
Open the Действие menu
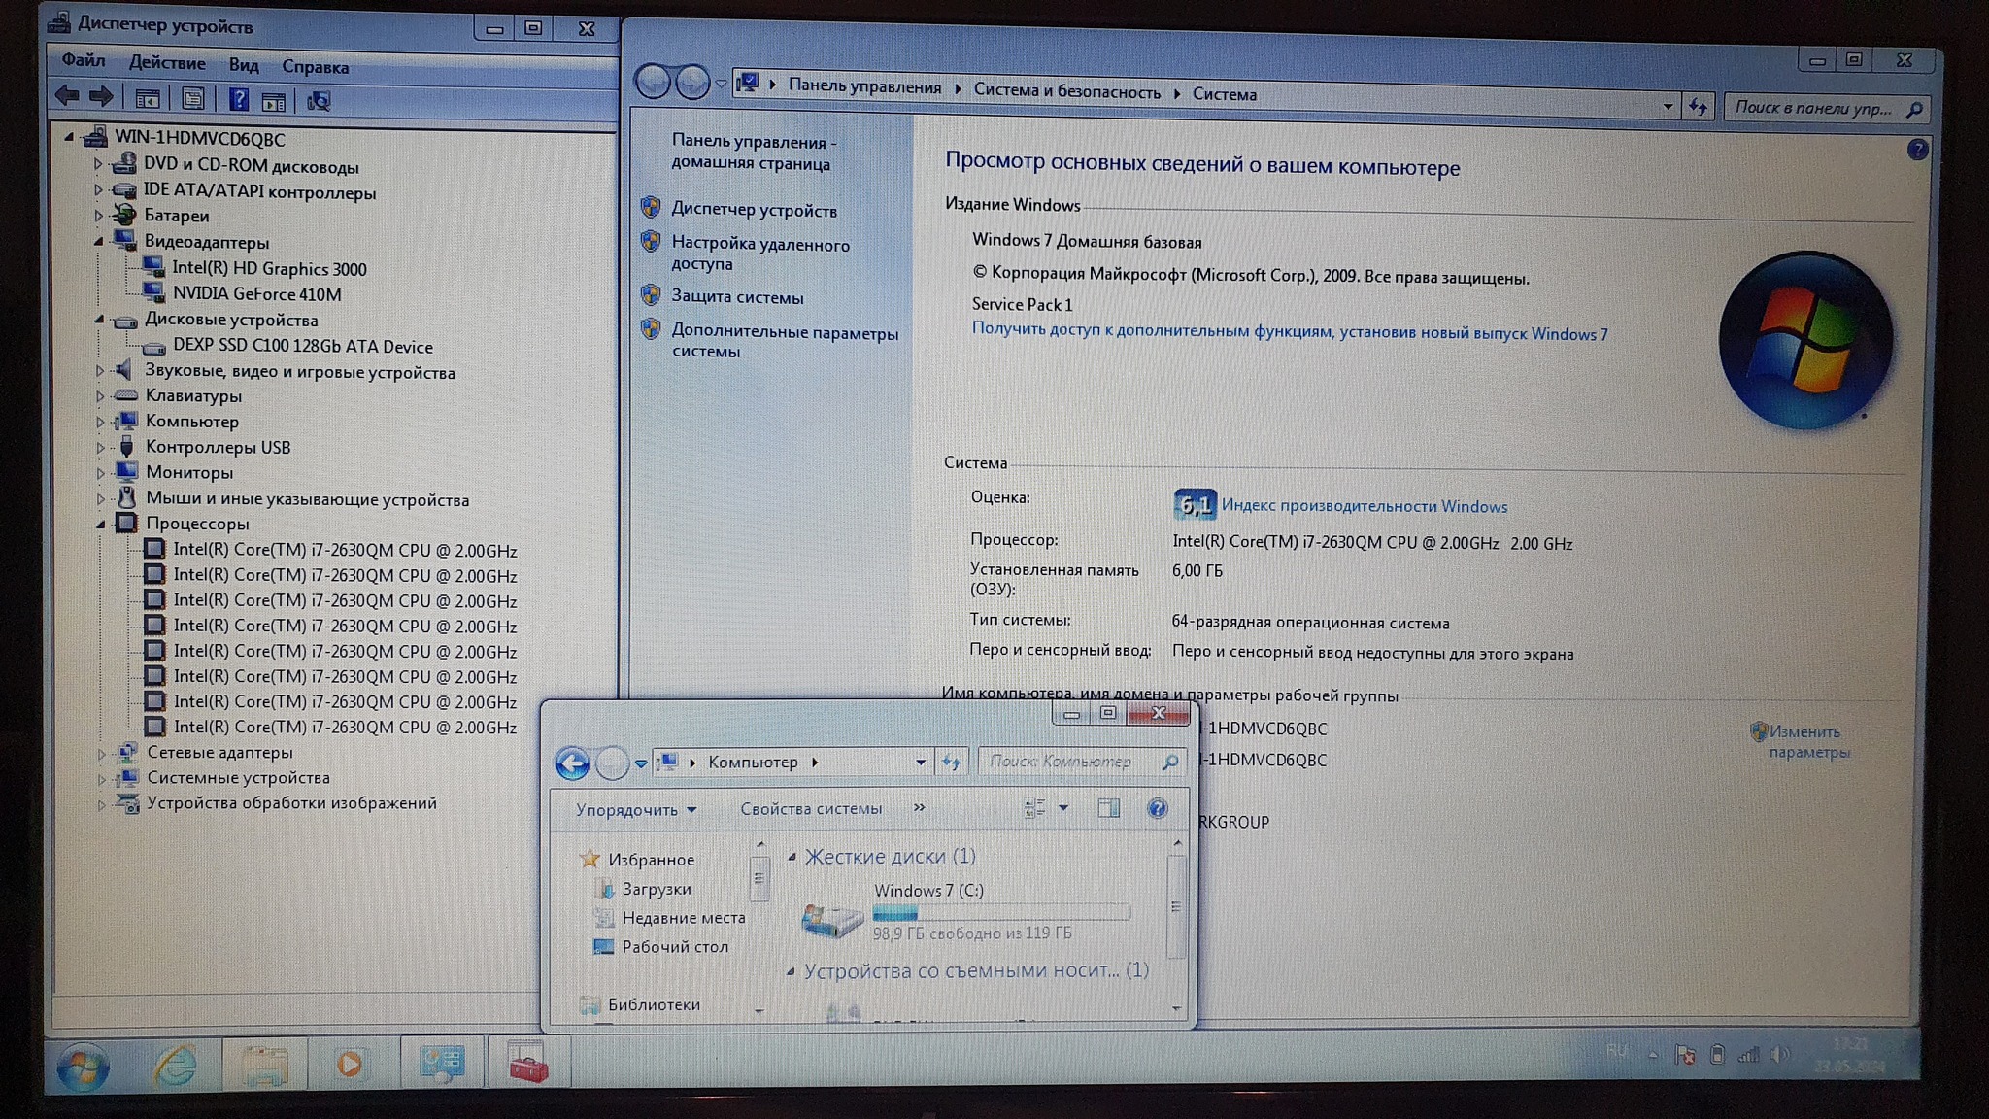[167, 63]
